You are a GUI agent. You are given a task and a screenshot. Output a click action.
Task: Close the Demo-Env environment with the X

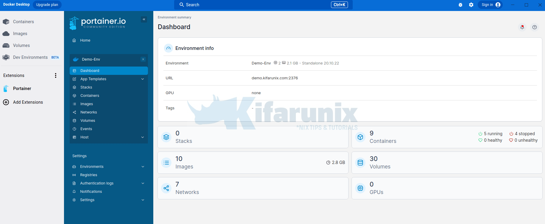tap(143, 59)
